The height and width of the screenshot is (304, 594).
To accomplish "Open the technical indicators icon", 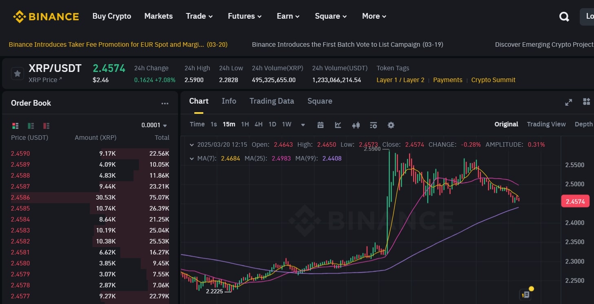I will pos(338,125).
